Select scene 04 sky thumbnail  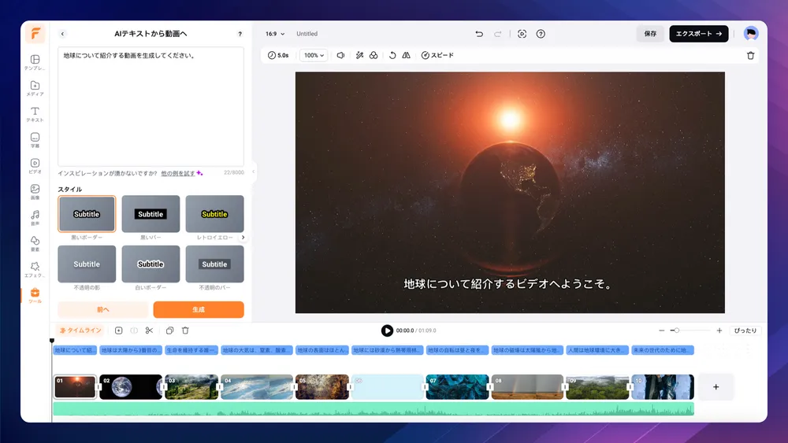(x=257, y=387)
